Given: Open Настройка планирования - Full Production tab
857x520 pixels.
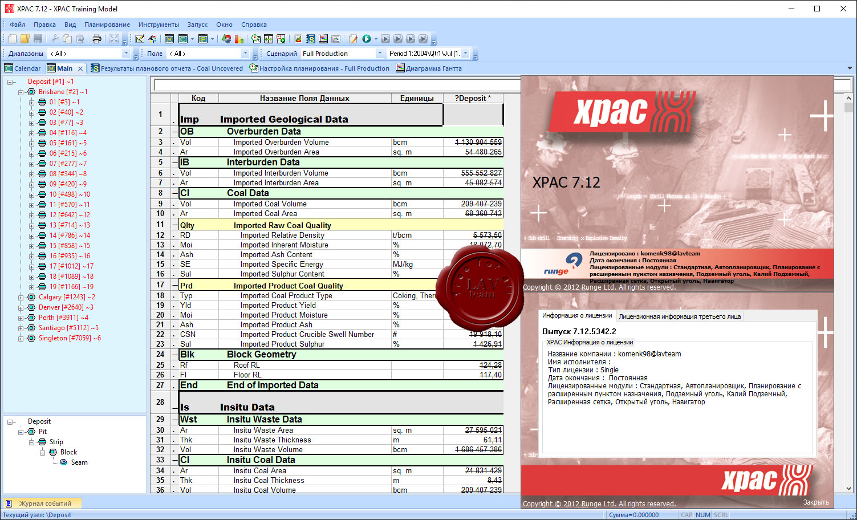Looking at the screenshot, I should pyautogui.click(x=319, y=68).
